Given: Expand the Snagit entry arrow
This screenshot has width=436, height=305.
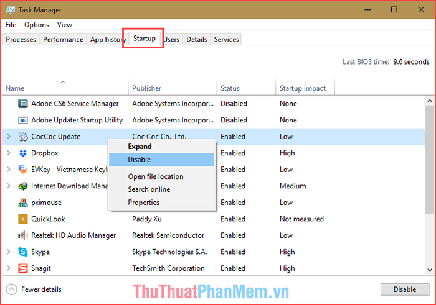Looking at the screenshot, I should 9,268.
